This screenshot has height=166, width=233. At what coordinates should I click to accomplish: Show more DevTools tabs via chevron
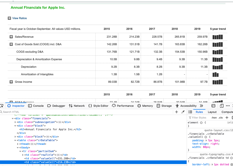201,106
